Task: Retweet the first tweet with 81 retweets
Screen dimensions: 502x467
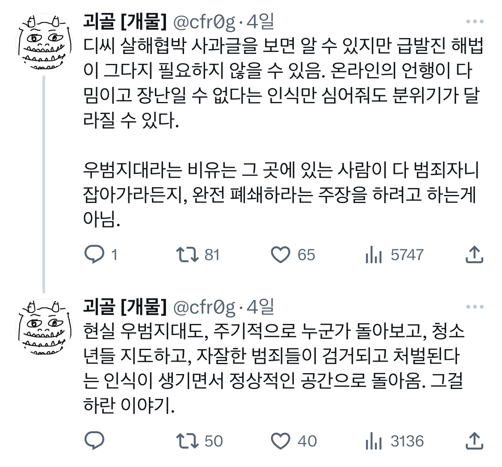Action: coord(187,254)
